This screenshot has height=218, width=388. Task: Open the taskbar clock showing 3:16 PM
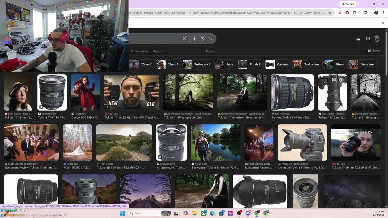380,213
